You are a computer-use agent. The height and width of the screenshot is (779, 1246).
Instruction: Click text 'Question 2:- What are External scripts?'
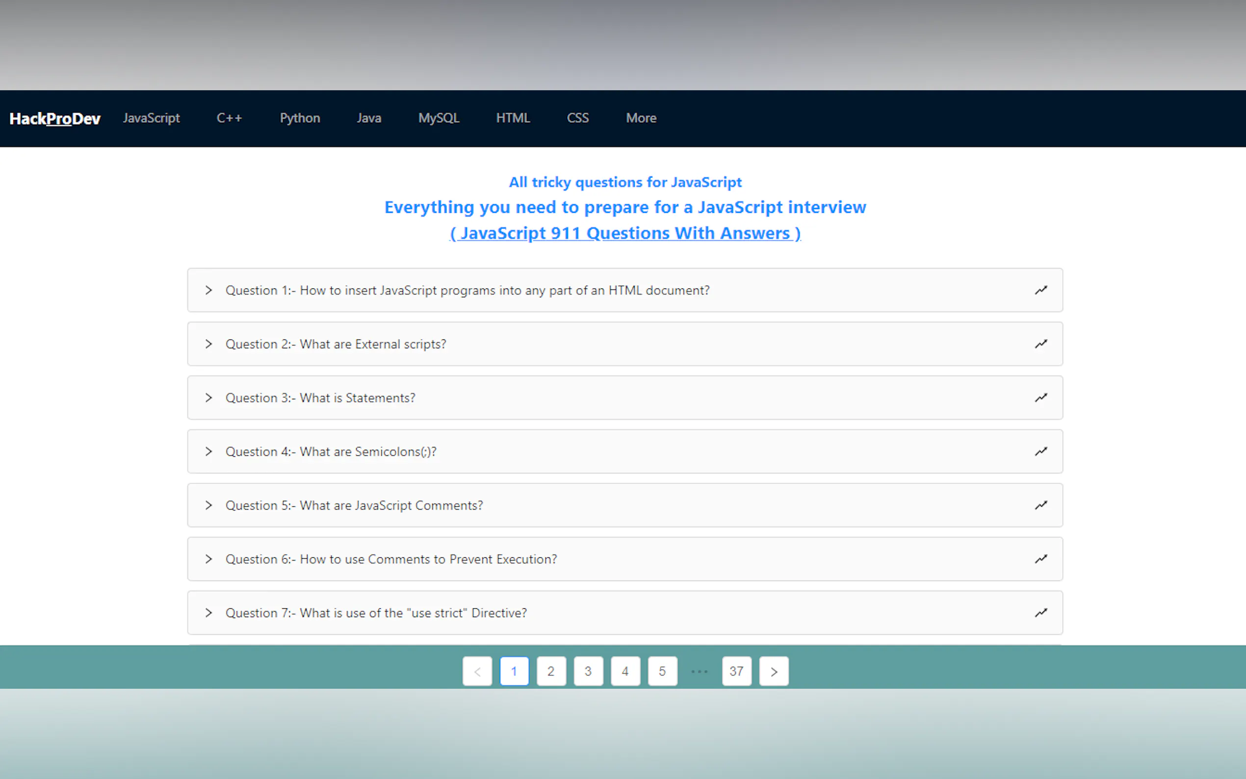[336, 344]
